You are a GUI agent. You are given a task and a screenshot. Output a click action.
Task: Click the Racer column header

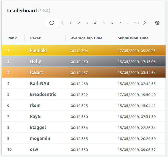(35, 38)
